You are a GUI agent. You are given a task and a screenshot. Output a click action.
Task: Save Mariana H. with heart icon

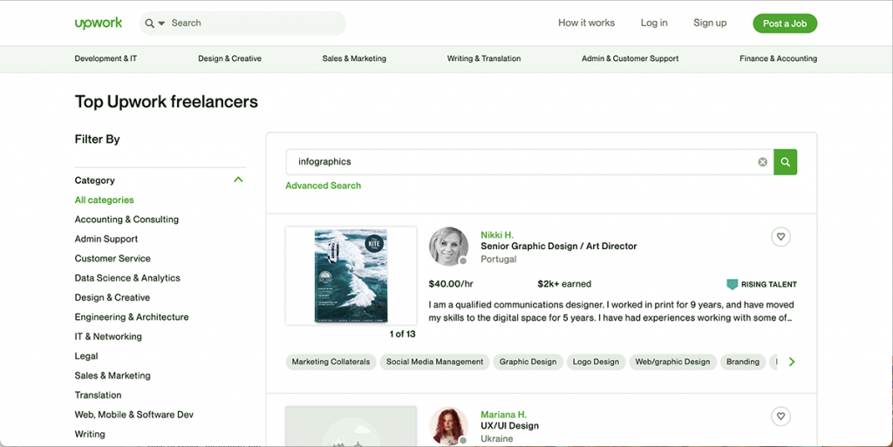click(781, 417)
